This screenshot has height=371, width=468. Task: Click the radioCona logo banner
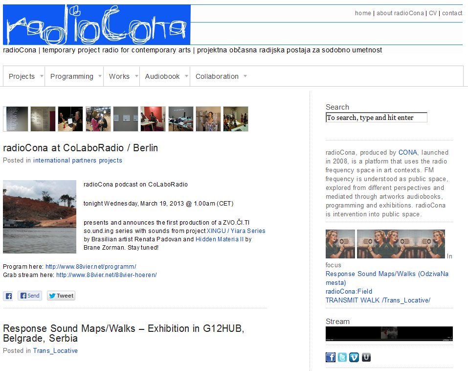pos(96,25)
